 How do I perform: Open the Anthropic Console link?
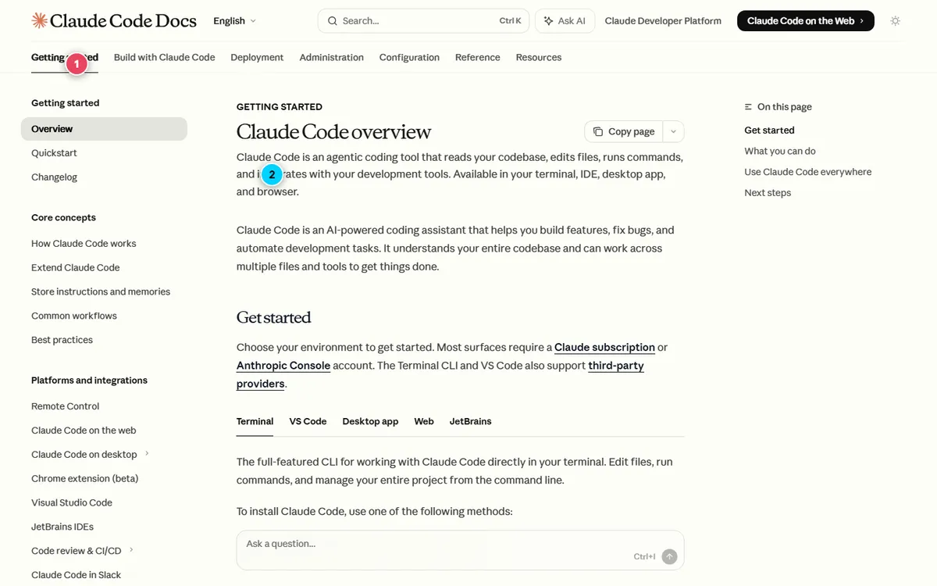point(283,365)
